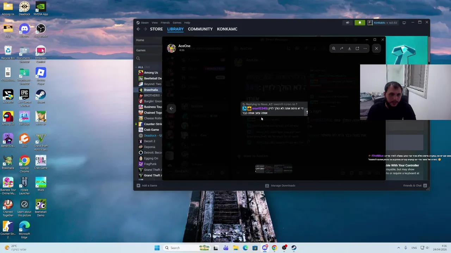
Task: Open Muck desktop shortcut
Action: pyautogui.click(x=41, y=184)
